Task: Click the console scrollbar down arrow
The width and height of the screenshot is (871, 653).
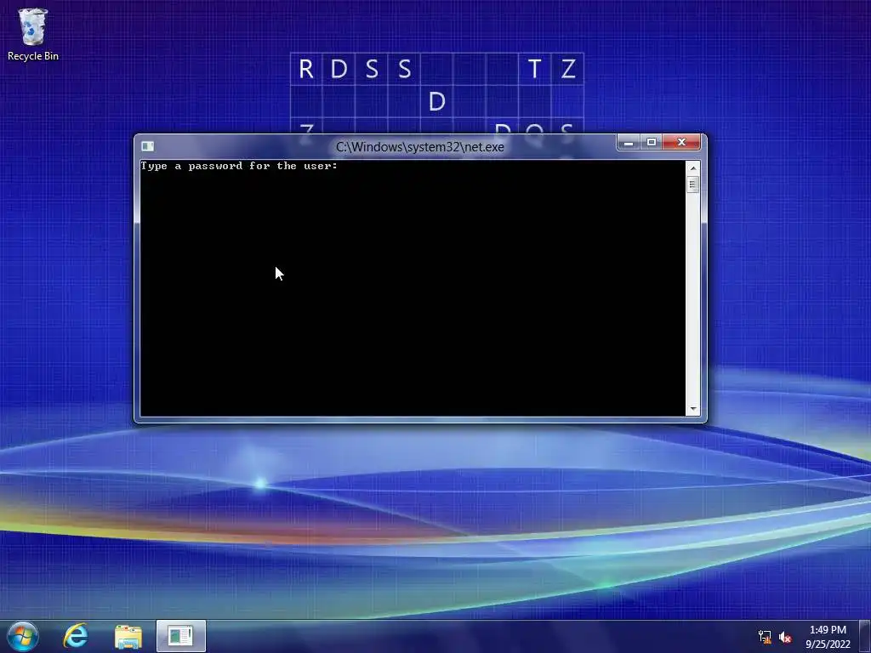Action: pyautogui.click(x=692, y=409)
